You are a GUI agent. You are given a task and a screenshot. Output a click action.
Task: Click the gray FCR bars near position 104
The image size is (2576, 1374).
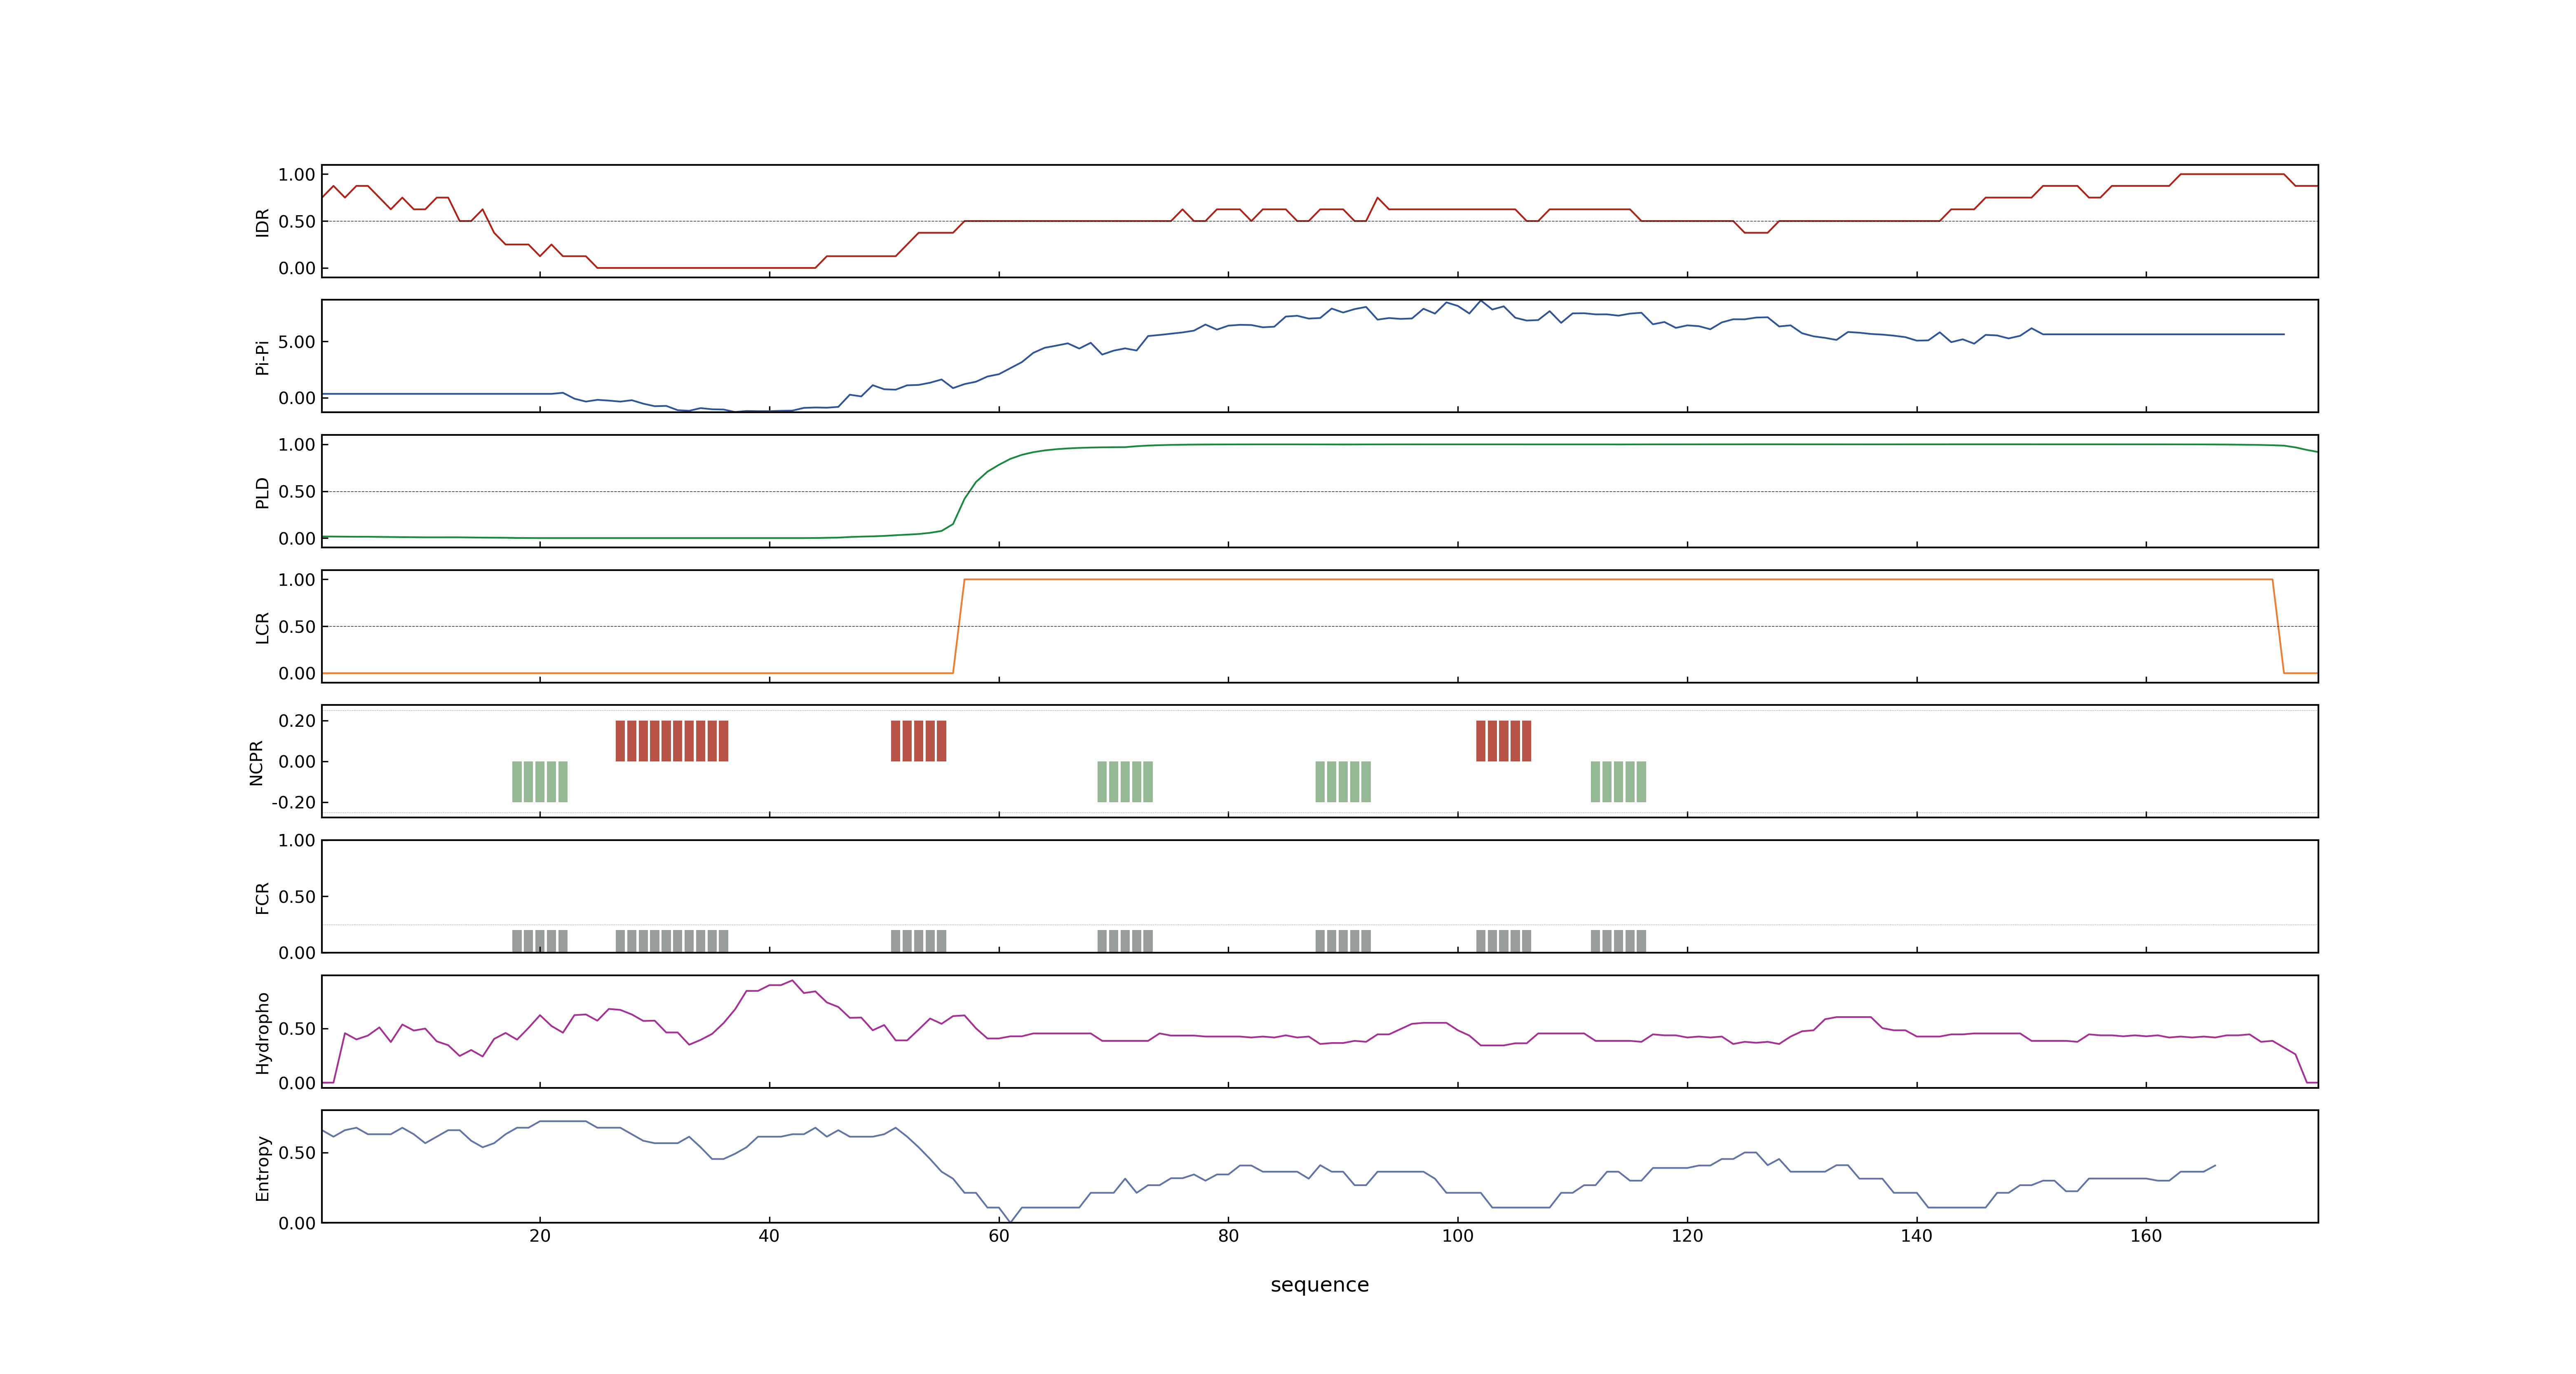click(1503, 941)
